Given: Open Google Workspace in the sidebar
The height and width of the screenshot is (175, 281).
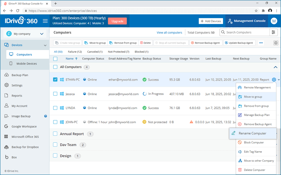Looking at the screenshot, I should [25, 126].
